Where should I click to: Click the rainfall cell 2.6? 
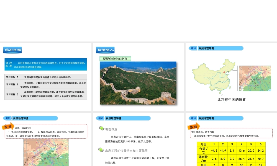(x=214, y=159)
